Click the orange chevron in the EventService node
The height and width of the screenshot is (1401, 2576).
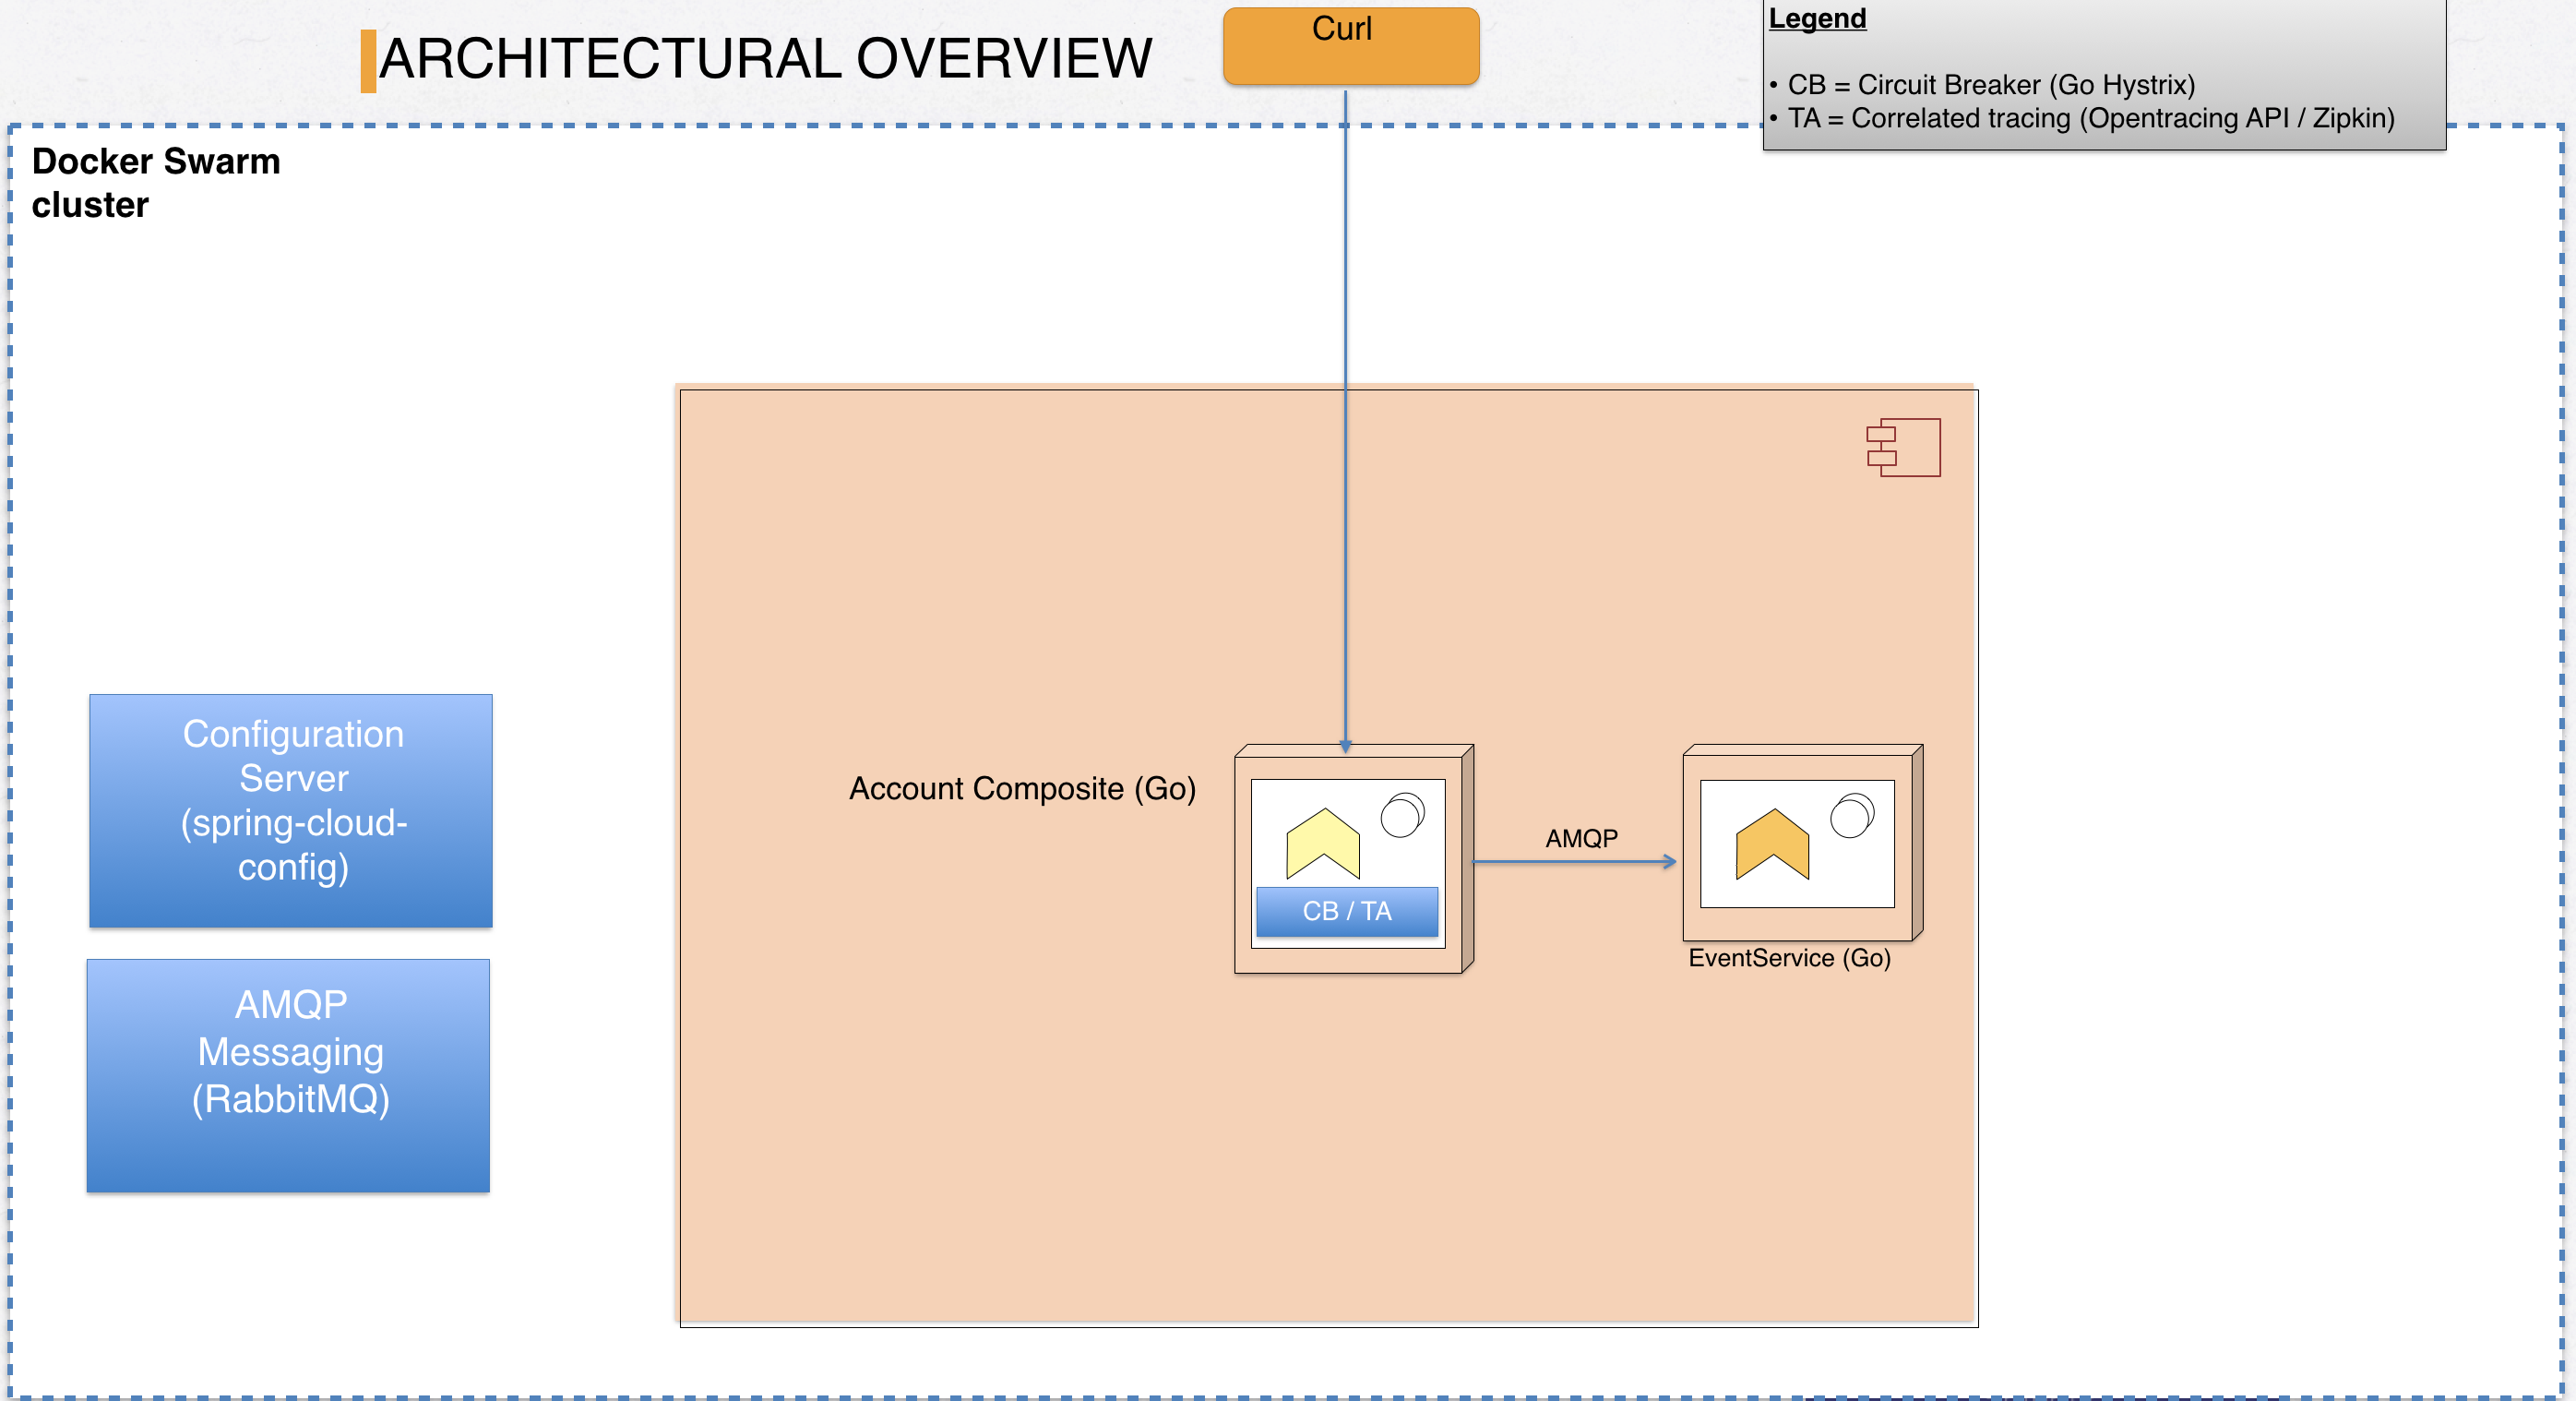tap(1772, 843)
